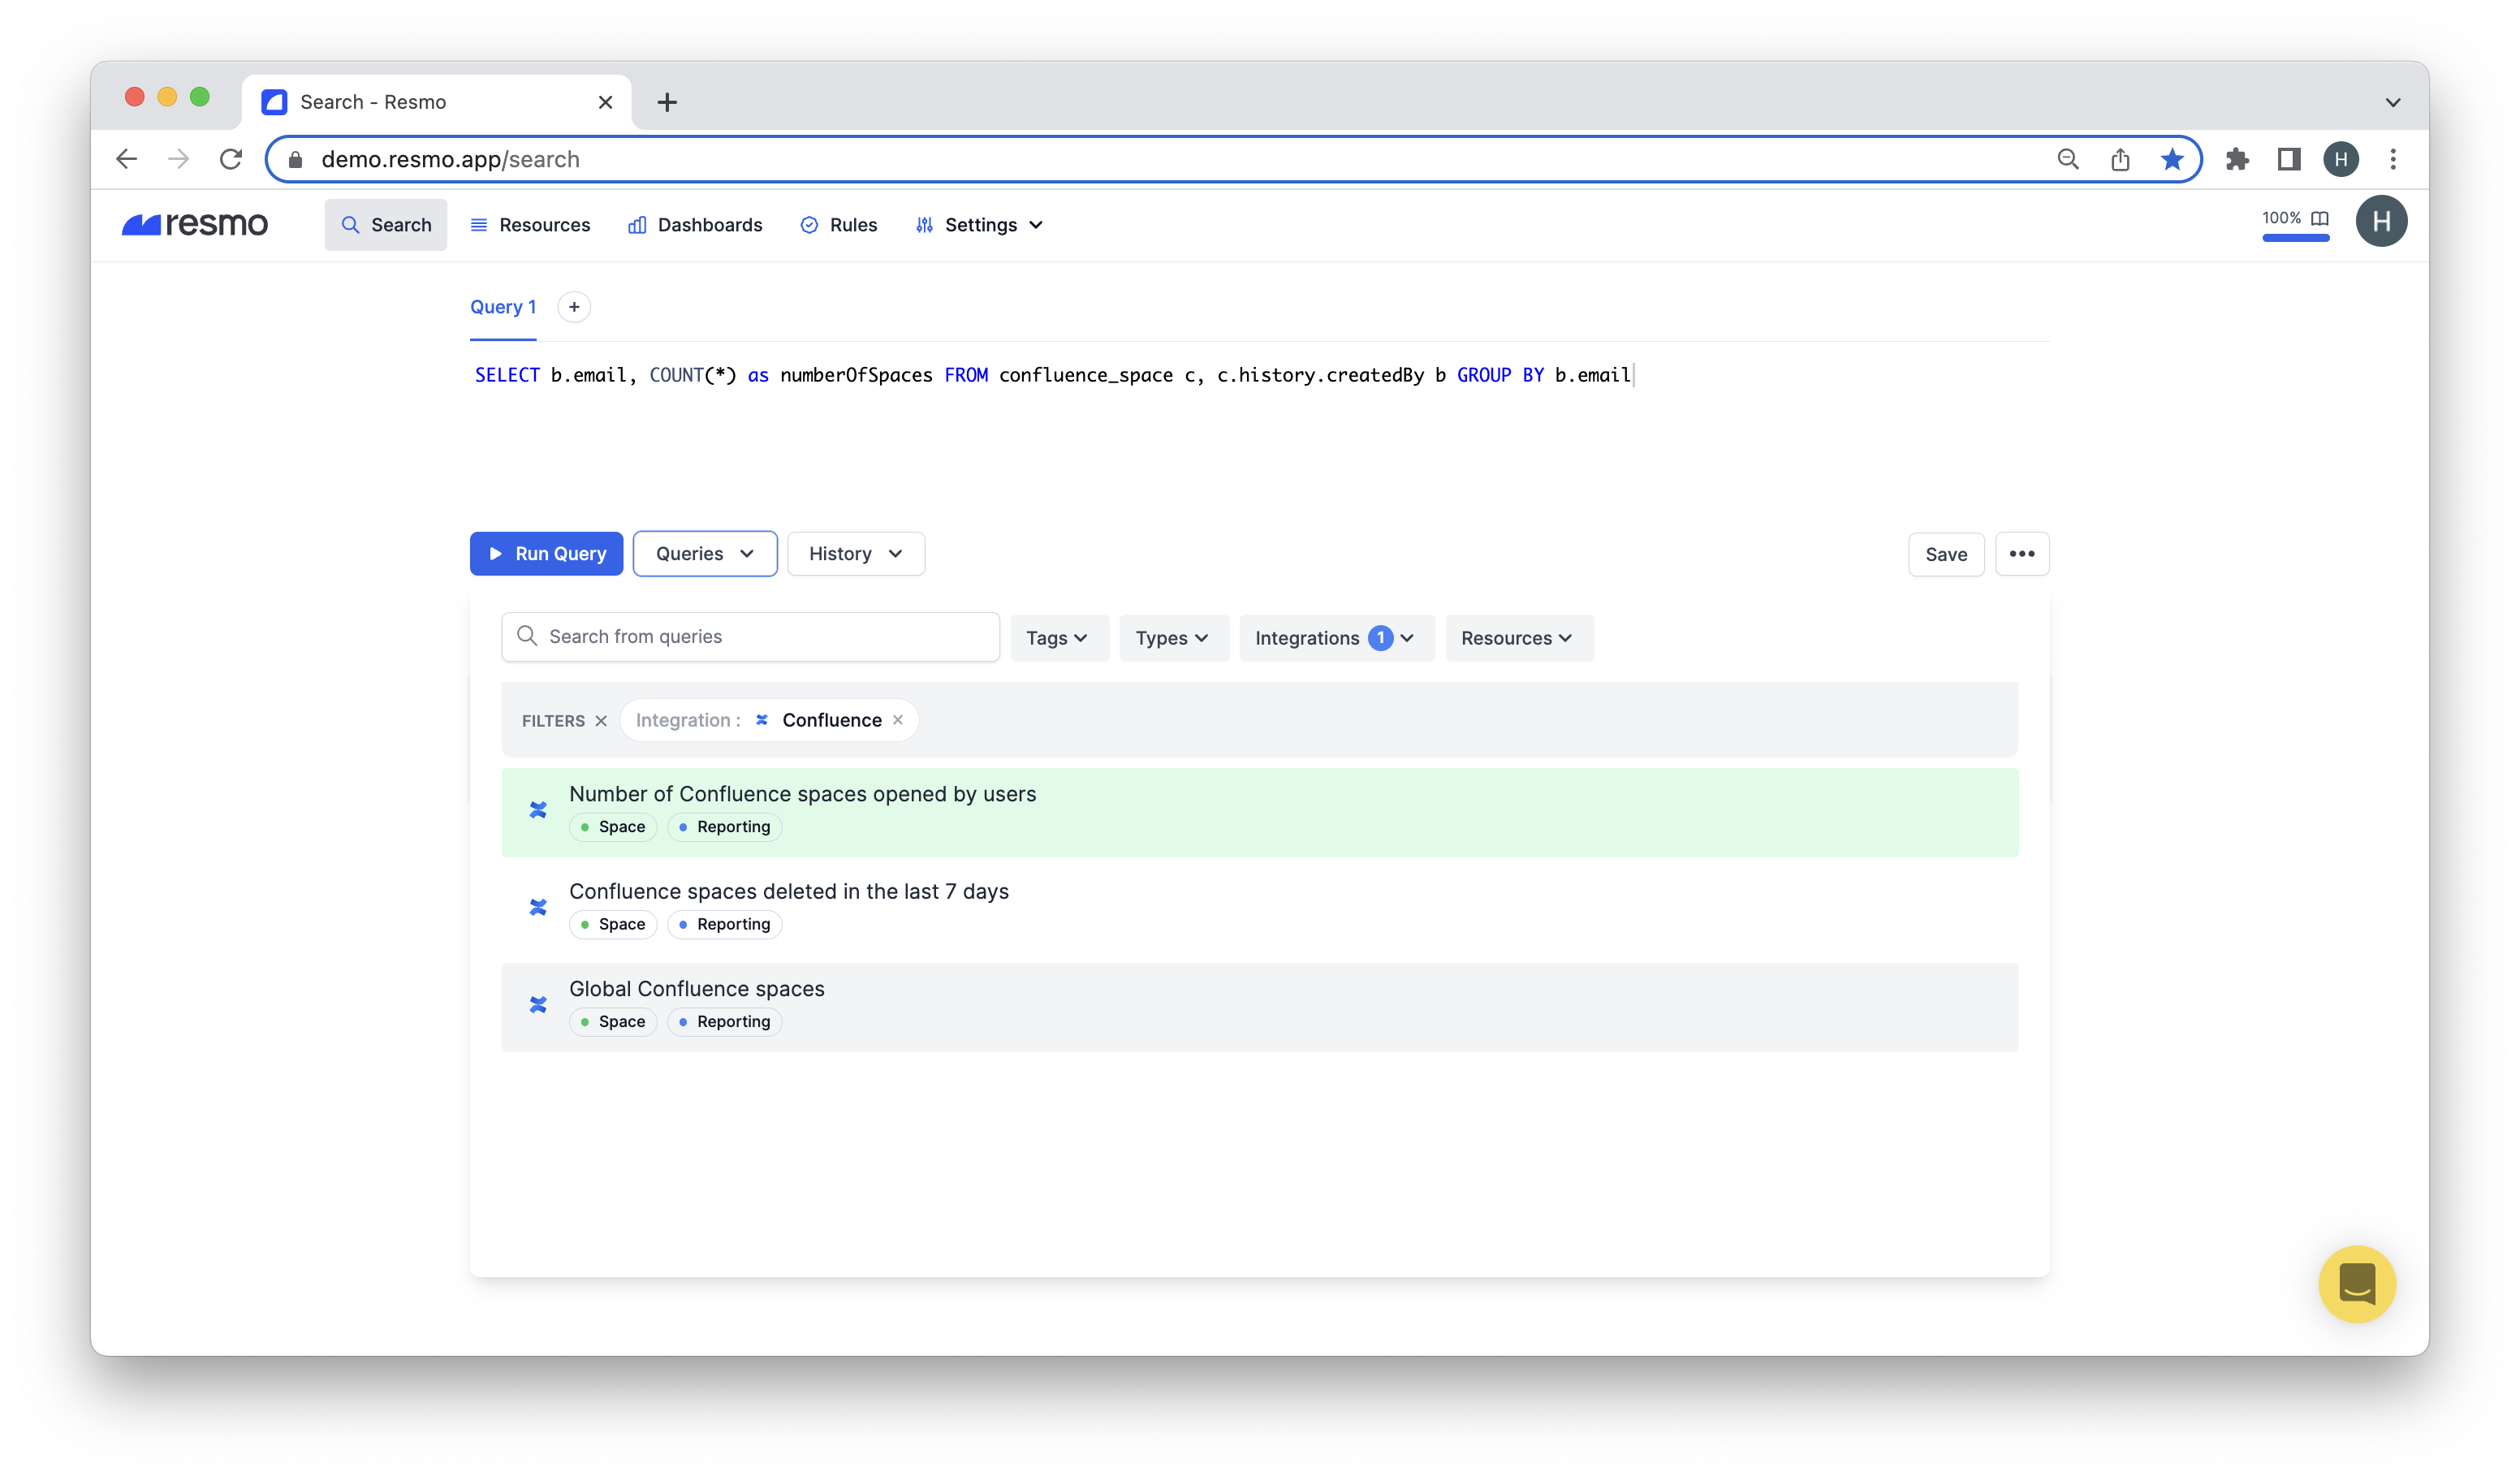This screenshot has width=2520, height=1476.
Task: Click Space tag under spaces opened query
Action: [x=613, y=827]
